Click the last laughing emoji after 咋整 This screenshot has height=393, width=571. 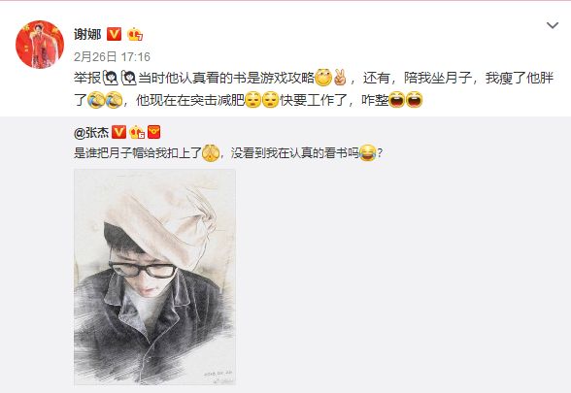(414, 100)
